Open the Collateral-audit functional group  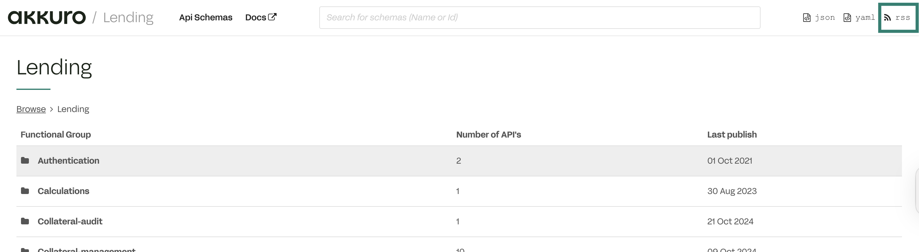70,221
